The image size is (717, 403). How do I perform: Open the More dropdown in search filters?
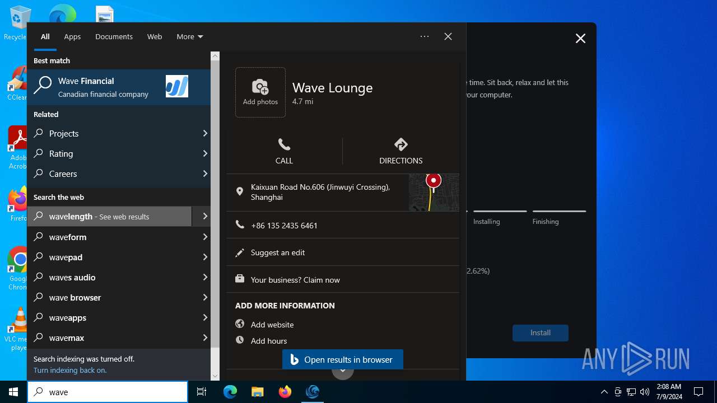(x=190, y=36)
